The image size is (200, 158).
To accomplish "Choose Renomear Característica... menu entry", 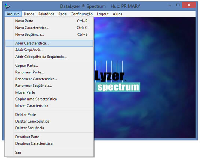I will pyautogui.click(x=49, y=79).
